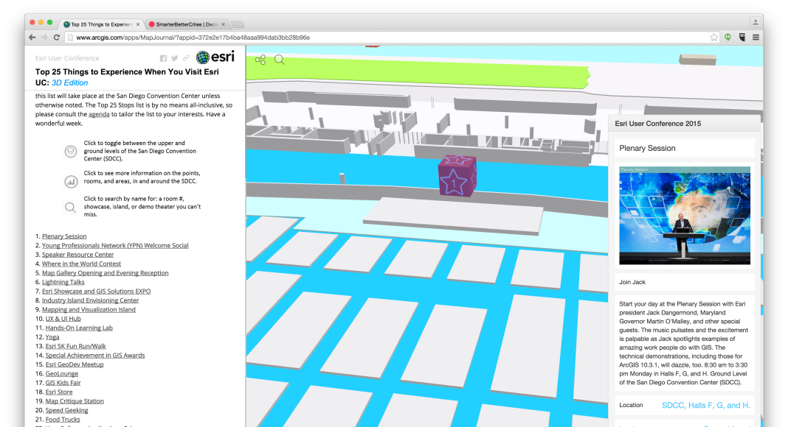Click the chart icon for more information
Screen dimensions: 788x427
coord(71,181)
